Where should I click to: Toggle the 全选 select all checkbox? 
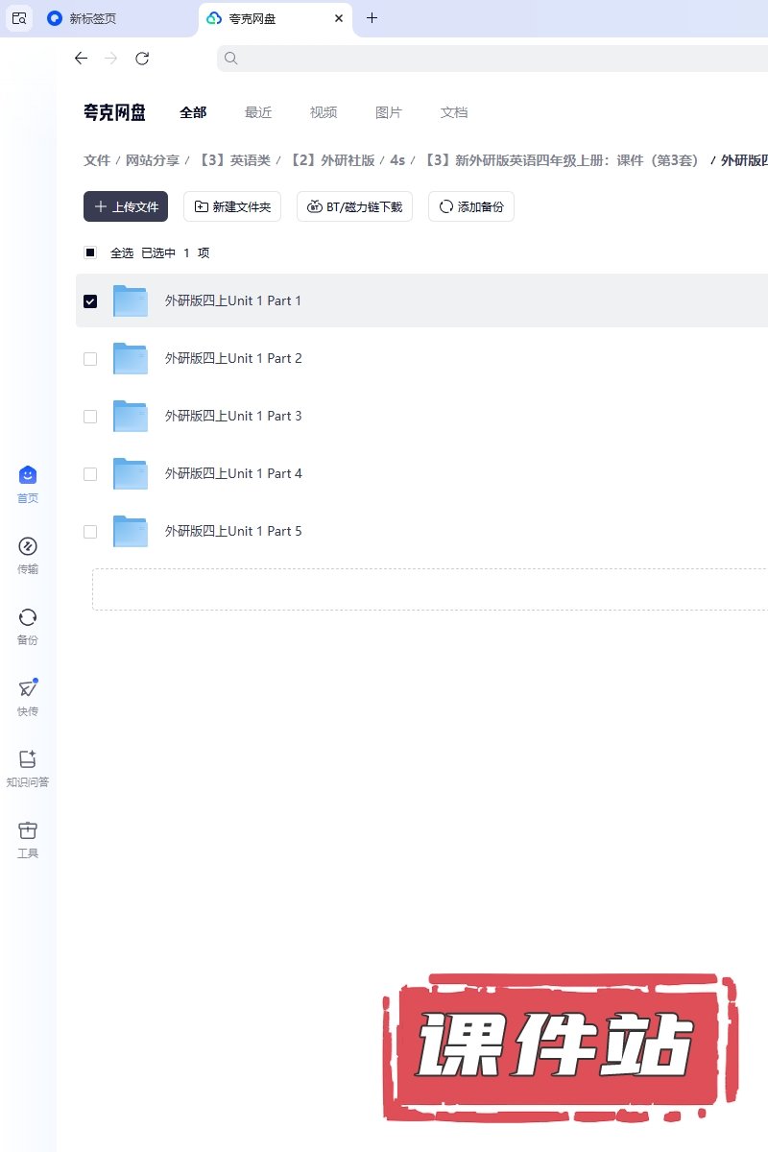pos(90,253)
